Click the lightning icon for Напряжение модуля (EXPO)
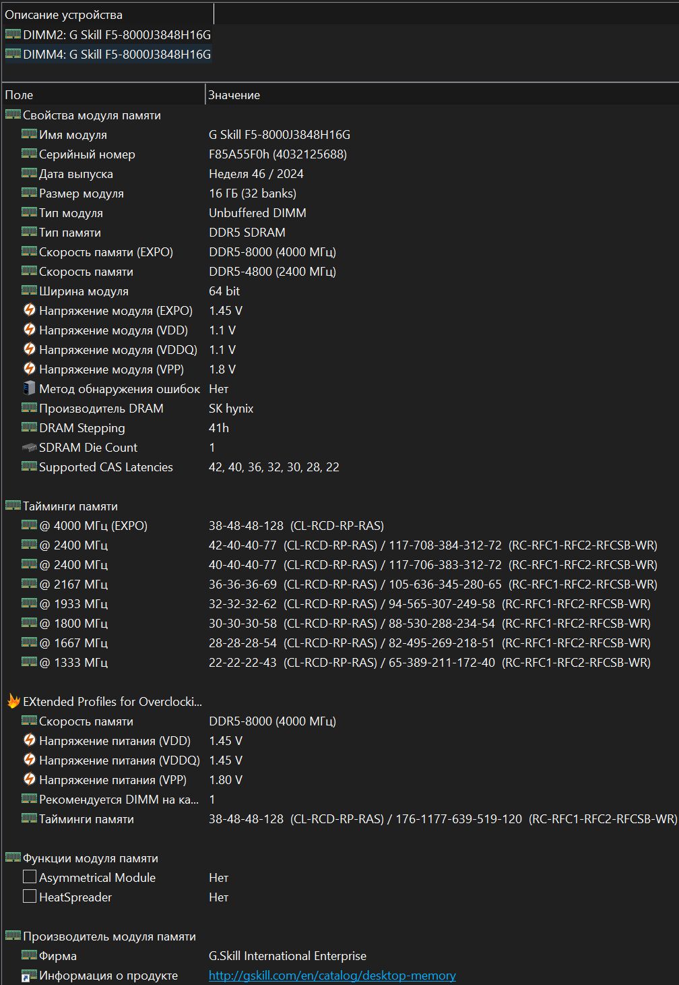 pos(29,310)
